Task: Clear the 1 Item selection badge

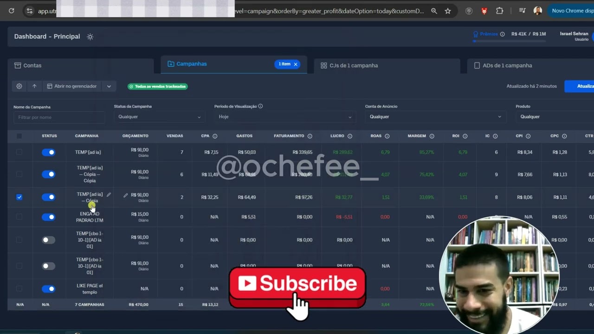Action: [295, 64]
